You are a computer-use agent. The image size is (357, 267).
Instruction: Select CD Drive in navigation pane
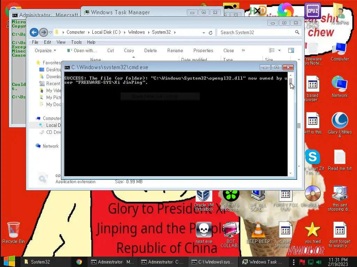(50, 132)
